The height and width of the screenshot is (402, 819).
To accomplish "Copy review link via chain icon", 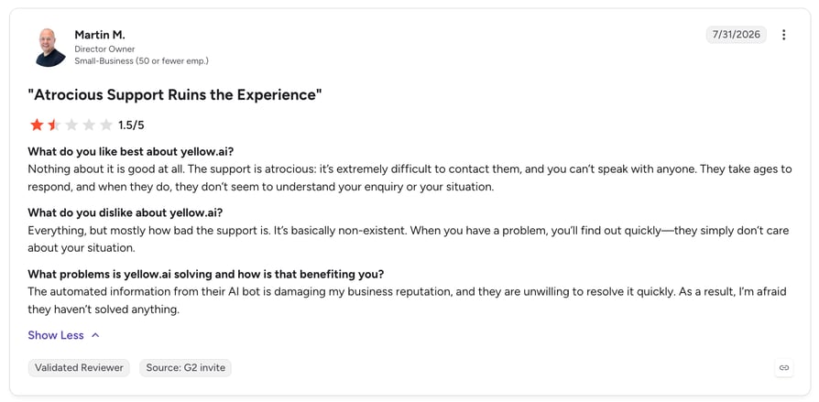I will pyautogui.click(x=783, y=367).
